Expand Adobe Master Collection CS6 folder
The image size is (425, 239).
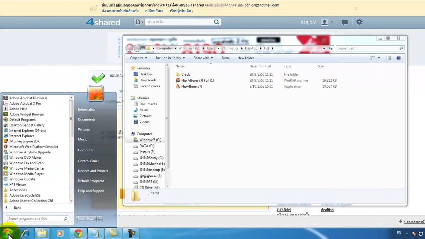pos(31,201)
